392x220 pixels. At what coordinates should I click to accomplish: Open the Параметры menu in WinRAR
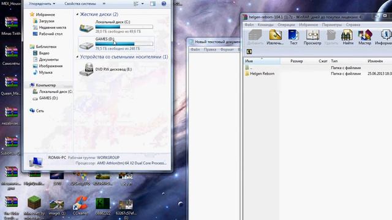(x=332, y=24)
